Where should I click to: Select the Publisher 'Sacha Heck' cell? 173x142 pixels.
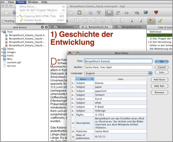(120, 131)
